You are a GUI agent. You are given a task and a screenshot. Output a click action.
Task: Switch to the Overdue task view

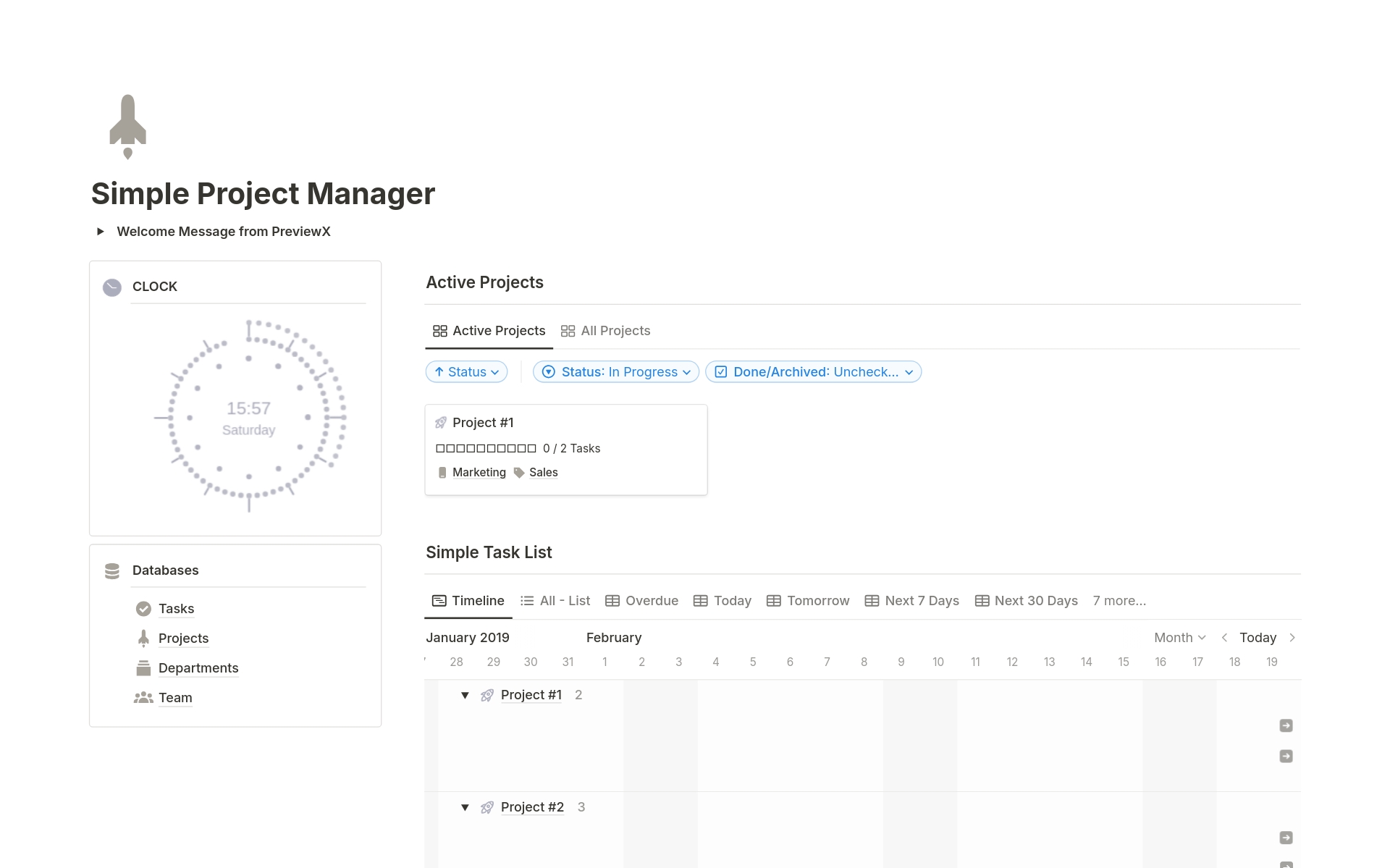coord(642,601)
